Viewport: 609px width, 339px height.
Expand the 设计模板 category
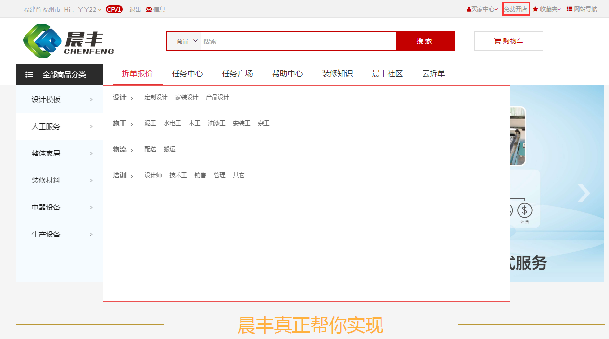[x=60, y=100]
